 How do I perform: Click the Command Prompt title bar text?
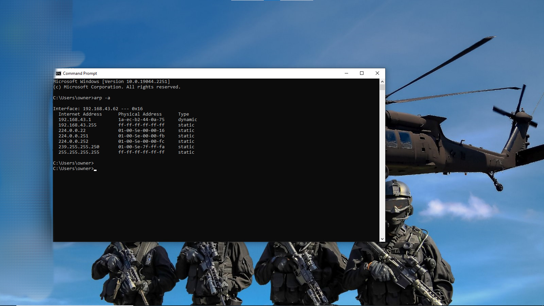(80, 73)
